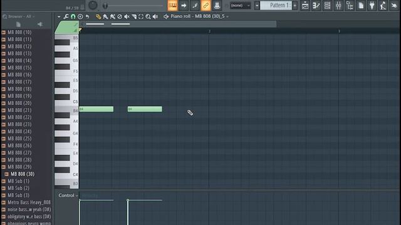The image size is (401, 225).
Task: Open the piano roll wrench tools menu
Action: tap(66, 17)
